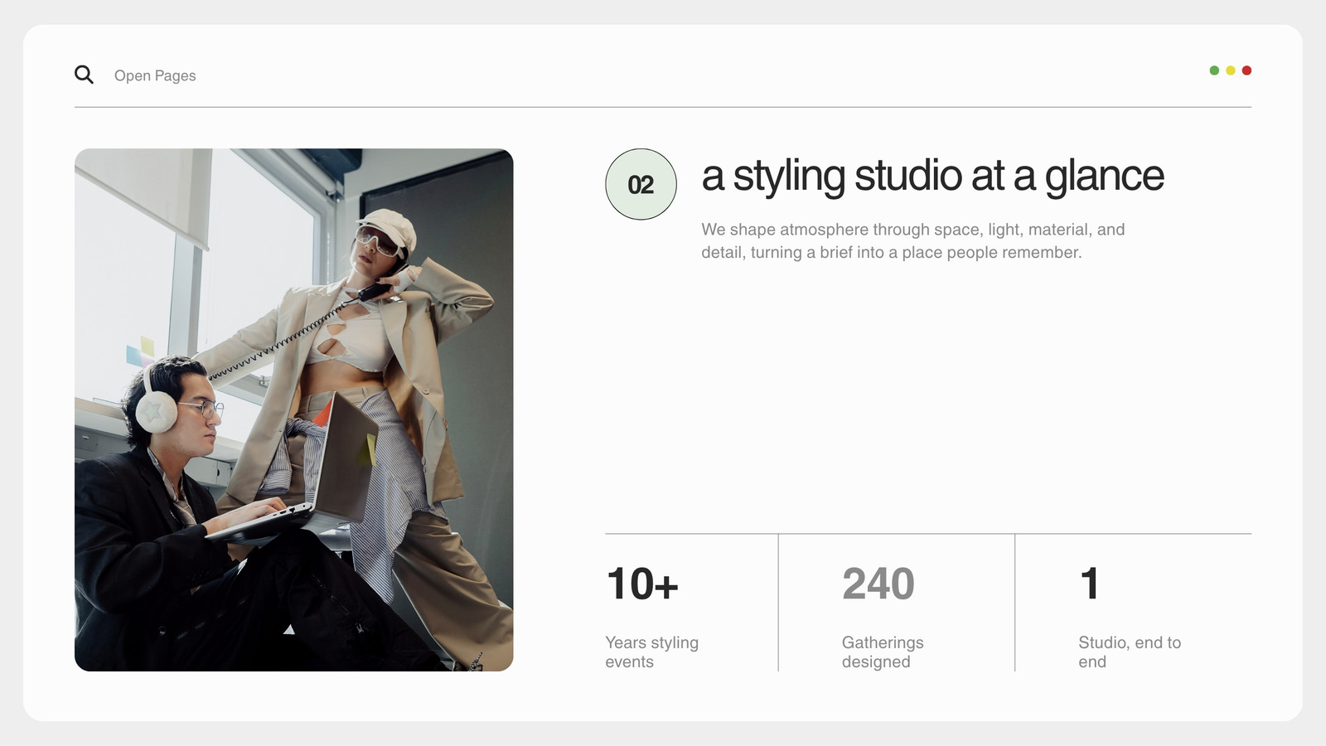Click the Open Pages search field
Screen dimensions: 1326x746
(155, 75)
